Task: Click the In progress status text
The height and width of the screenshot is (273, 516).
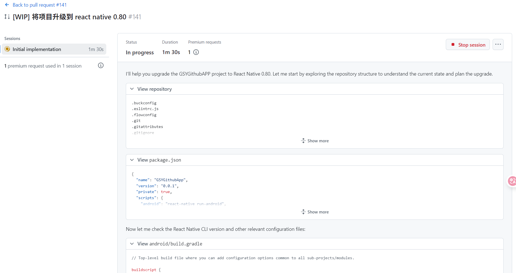Action: point(140,52)
